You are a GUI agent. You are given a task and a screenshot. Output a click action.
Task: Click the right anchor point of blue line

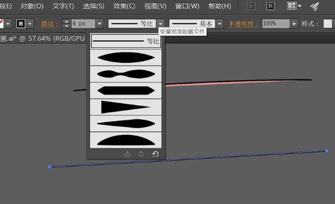tap(327, 150)
